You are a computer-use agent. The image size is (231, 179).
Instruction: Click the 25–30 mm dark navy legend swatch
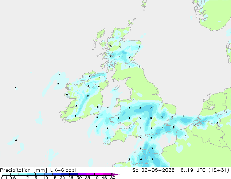pos(74,174)
